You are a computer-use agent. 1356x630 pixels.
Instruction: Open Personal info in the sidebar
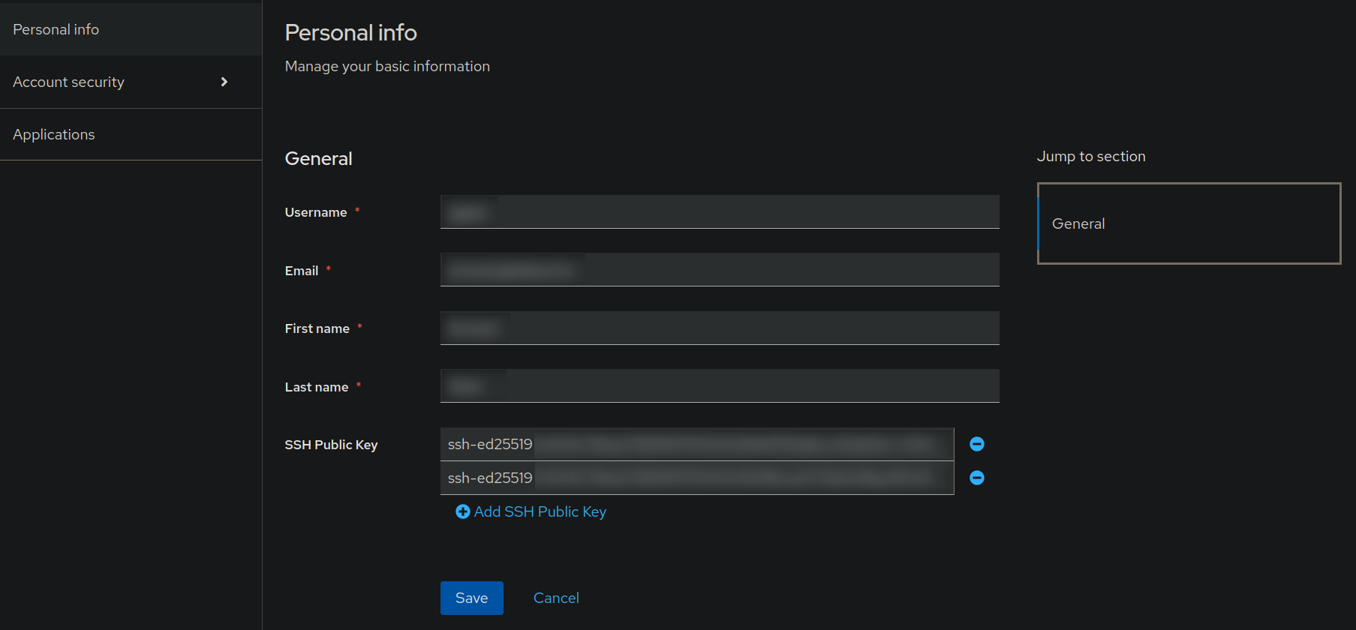point(56,29)
